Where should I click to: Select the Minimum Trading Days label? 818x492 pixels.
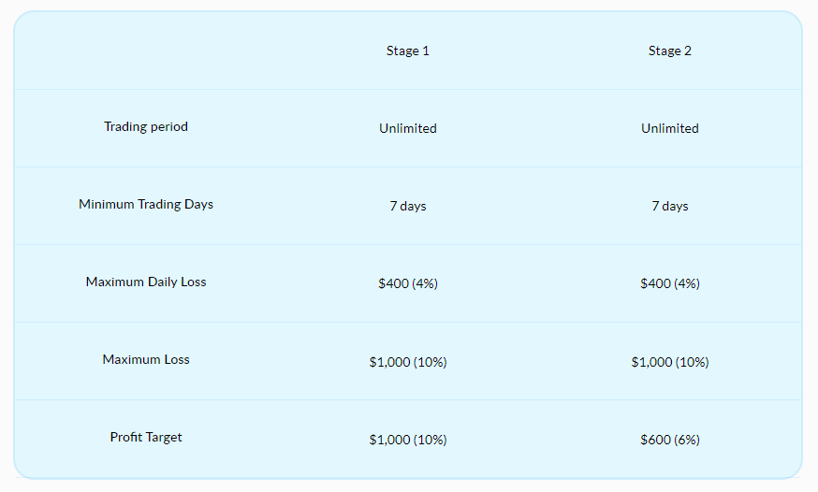pyautogui.click(x=146, y=204)
